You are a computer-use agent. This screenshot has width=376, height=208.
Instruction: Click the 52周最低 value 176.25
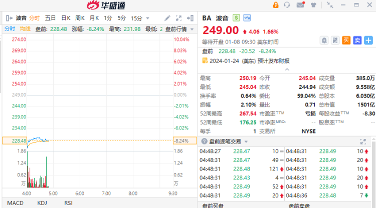248,122
